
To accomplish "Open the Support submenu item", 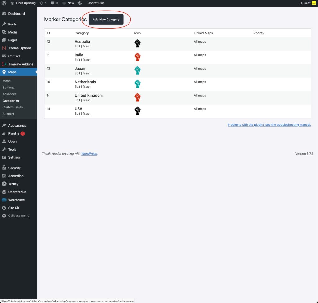I will click(x=8, y=114).
